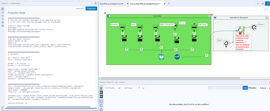Select the teal book Text Input tool
This screenshot has width=270, height=111.
pyautogui.click(x=161, y=57)
